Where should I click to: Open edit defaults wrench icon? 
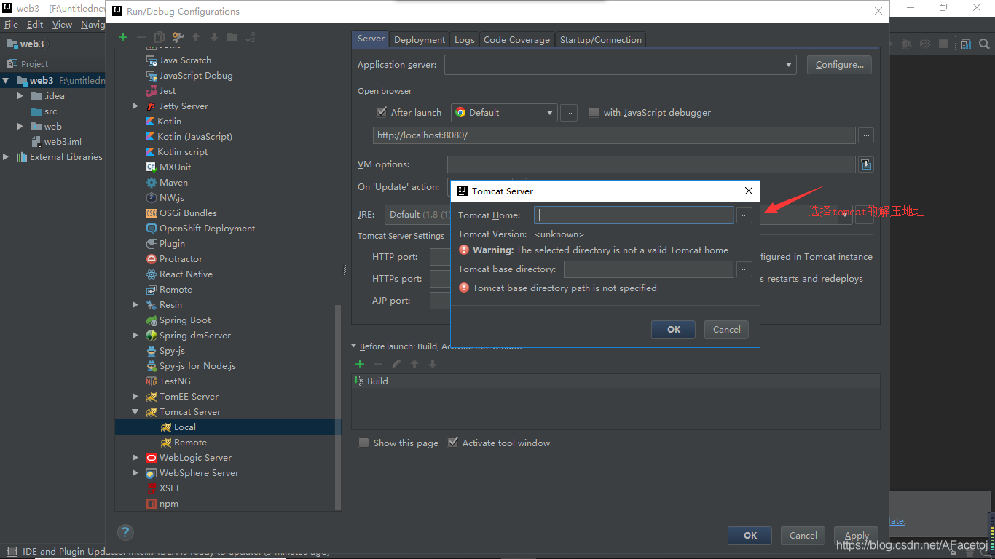click(177, 37)
